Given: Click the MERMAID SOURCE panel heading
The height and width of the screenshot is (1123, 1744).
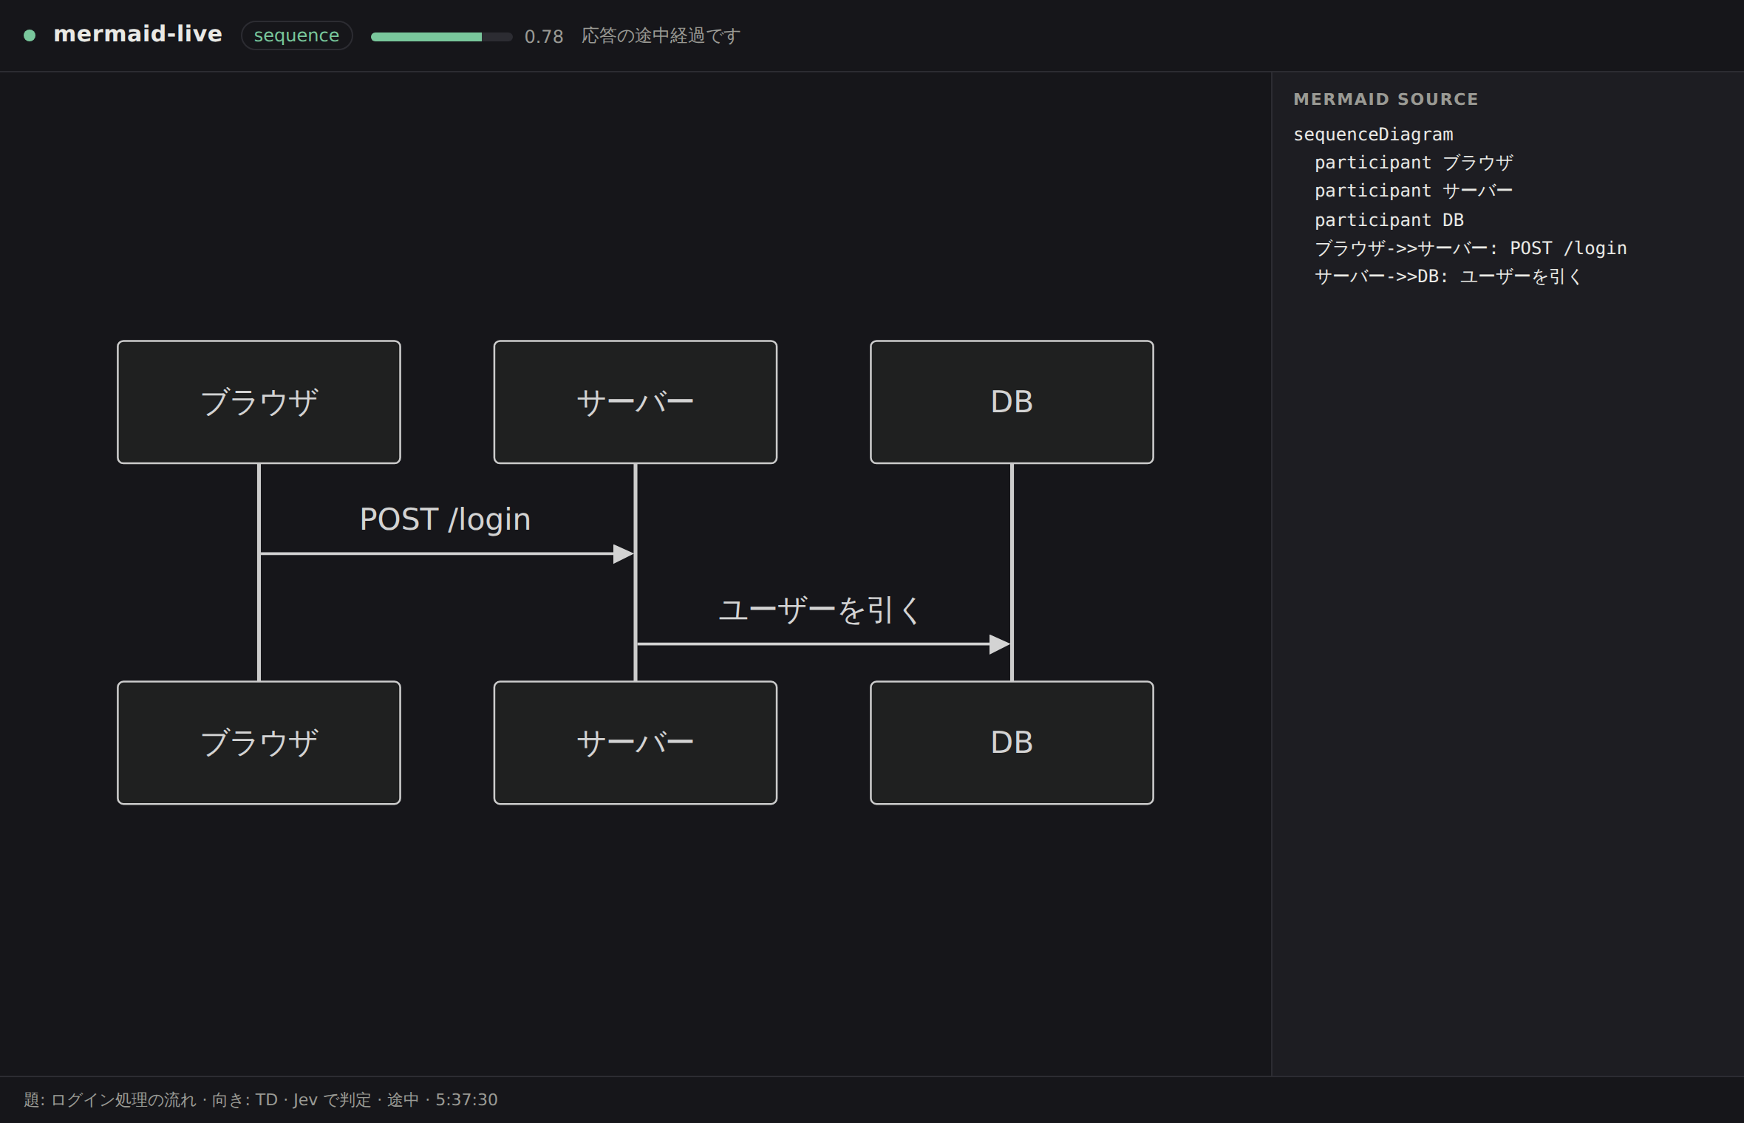Looking at the screenshot, I should coord(1386,99).
